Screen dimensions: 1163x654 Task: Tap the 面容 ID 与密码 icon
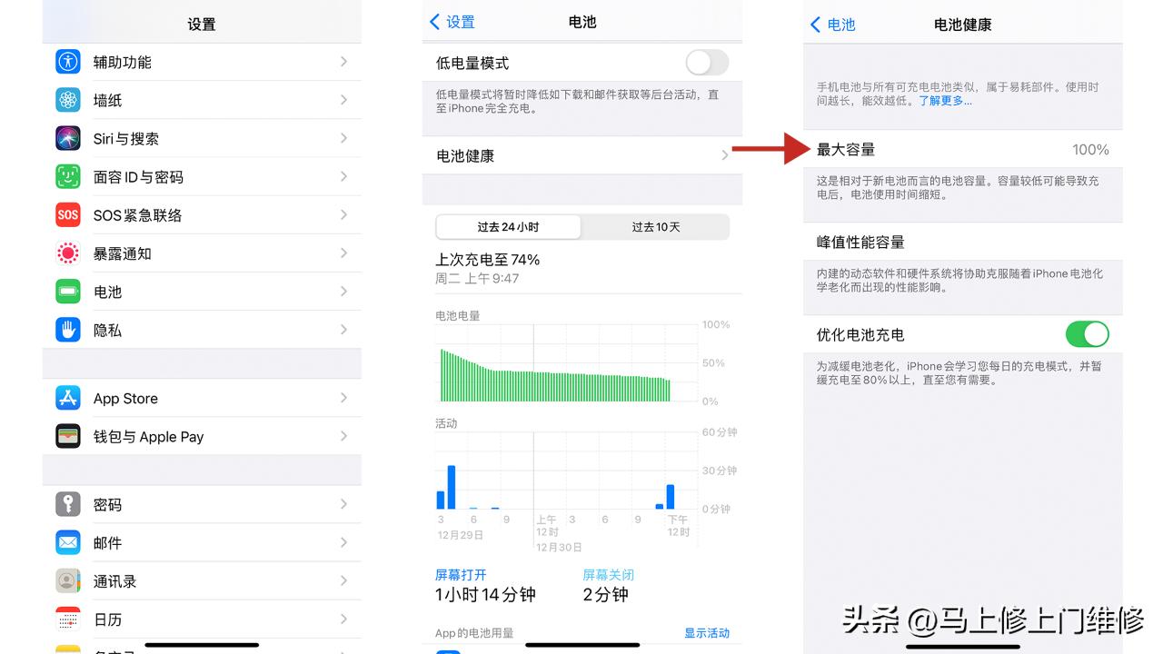click(x=67, y=176)
